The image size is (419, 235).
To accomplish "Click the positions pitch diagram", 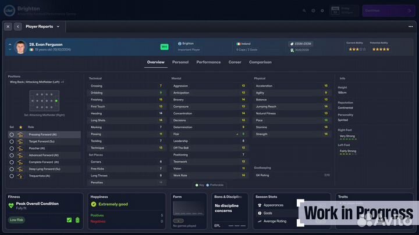I will coord(44,101).
